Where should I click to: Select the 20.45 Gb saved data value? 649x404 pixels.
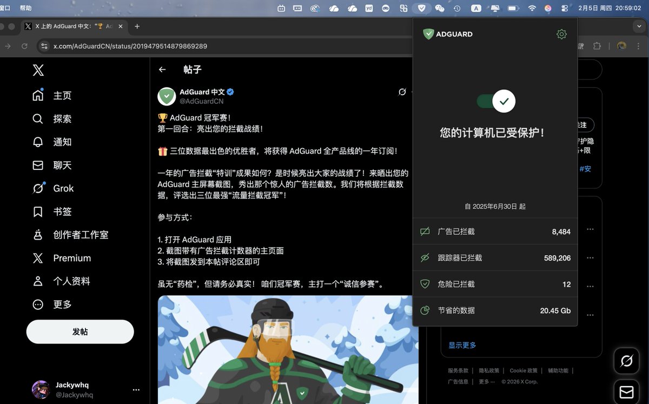[x=555, y=310]
